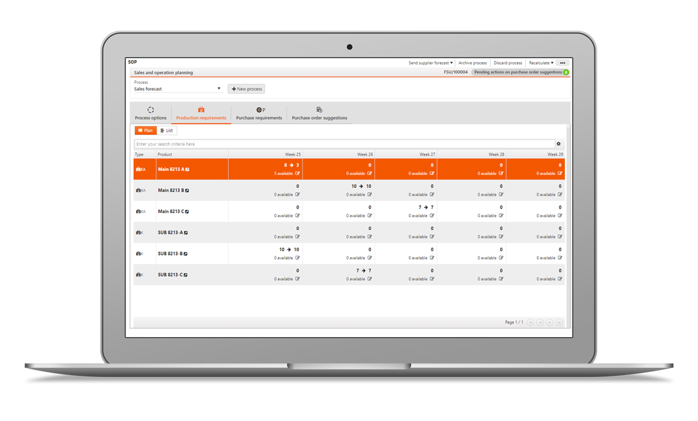Image resolution: width=698 pixels, height=421 pixels.
Task: Toggle the Plan view on
Action: pyautogui.click(x=146, y=130)
